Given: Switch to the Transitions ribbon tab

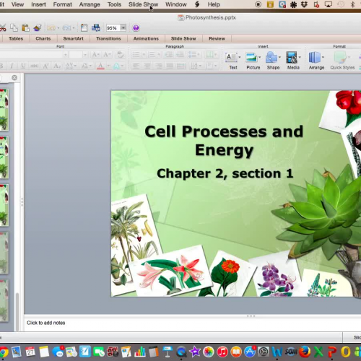Looking at the screenshot, I should (x=108, y=38).
